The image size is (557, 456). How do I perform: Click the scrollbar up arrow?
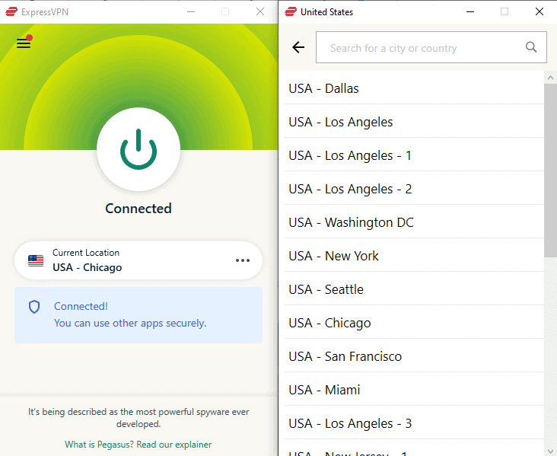click(x=550, y=77)
